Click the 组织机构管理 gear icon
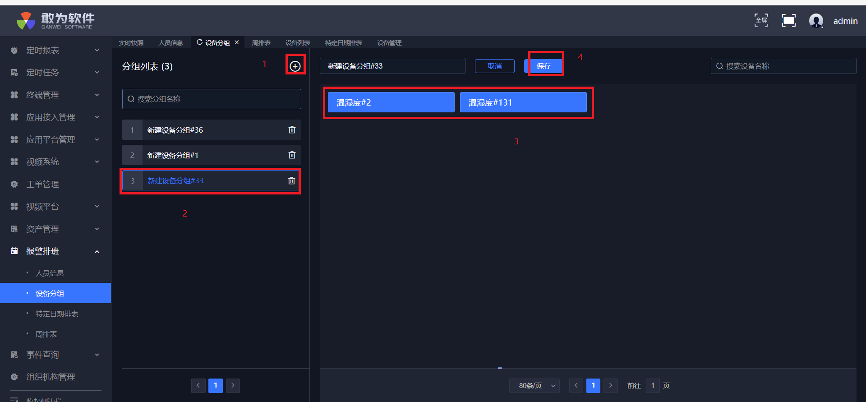The image size is (866, 402). pyautogui.click(x=14, y=377)
